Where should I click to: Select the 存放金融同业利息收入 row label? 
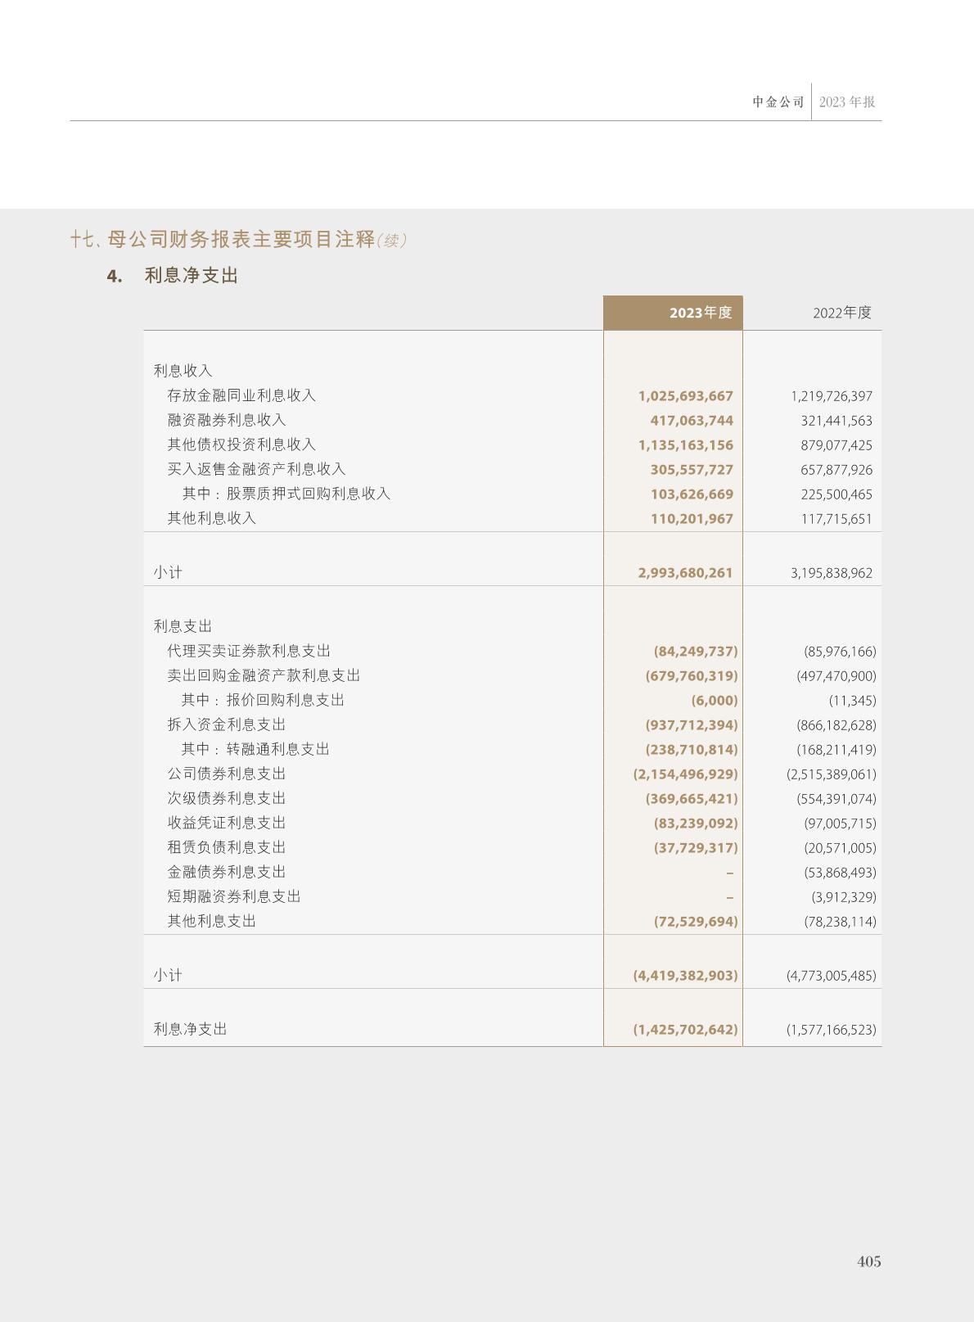pos(241,395)
